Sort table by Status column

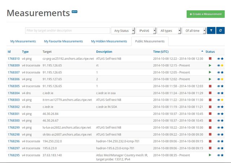tap(210, 52)
